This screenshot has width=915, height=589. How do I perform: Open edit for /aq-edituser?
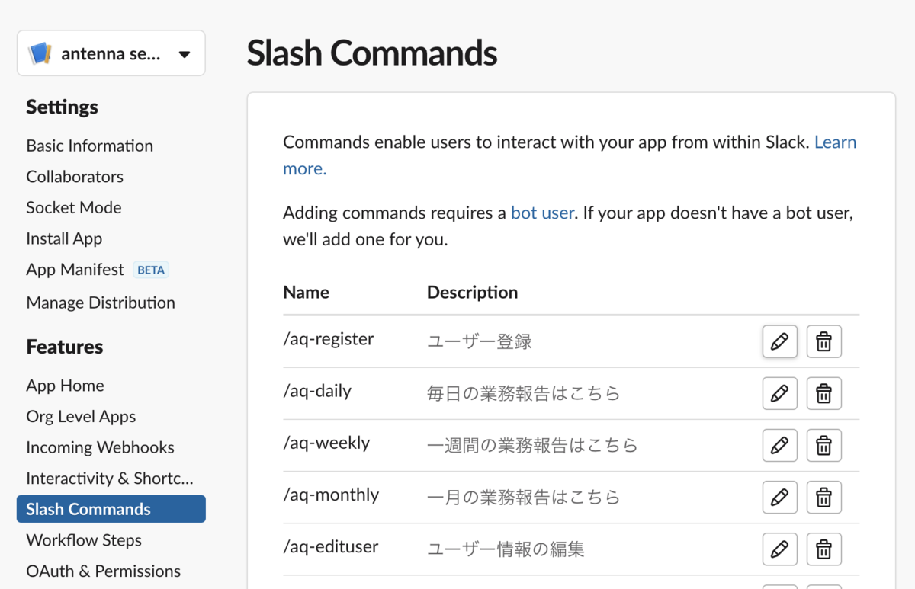tap(779, 549)
